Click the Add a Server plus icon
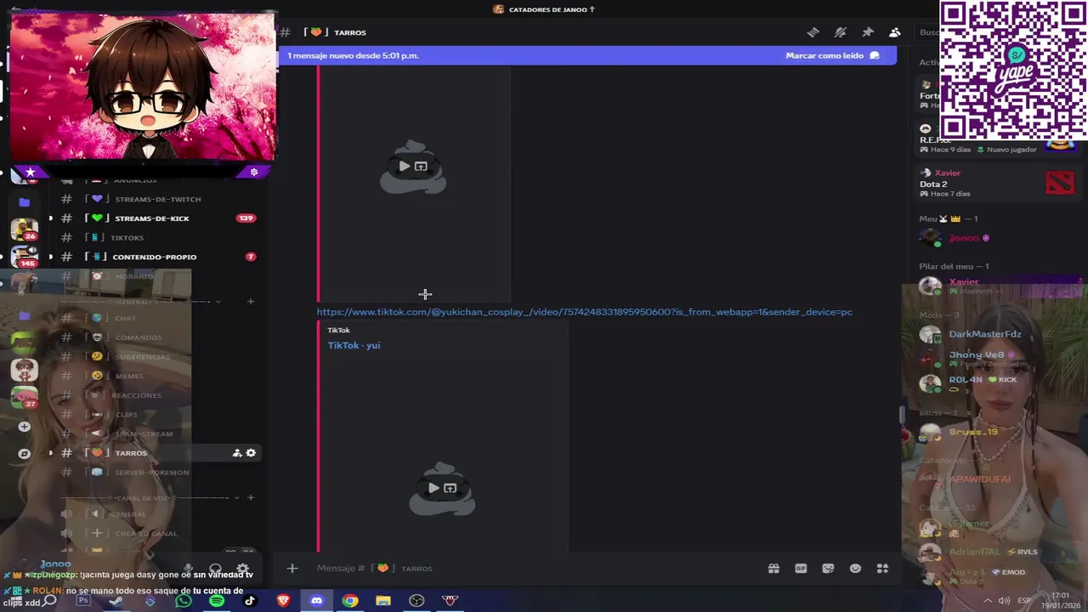This screenshot has width=1088, height=612. coord(24,427)
